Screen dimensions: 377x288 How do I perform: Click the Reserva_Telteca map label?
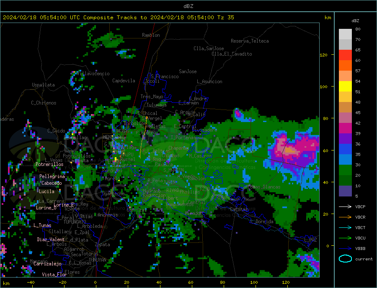[250, 41]
